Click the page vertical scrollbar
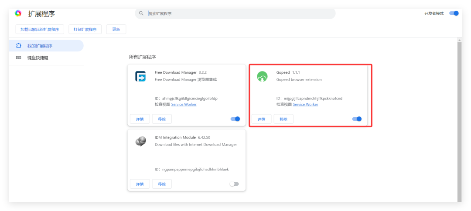 [459, 118]
